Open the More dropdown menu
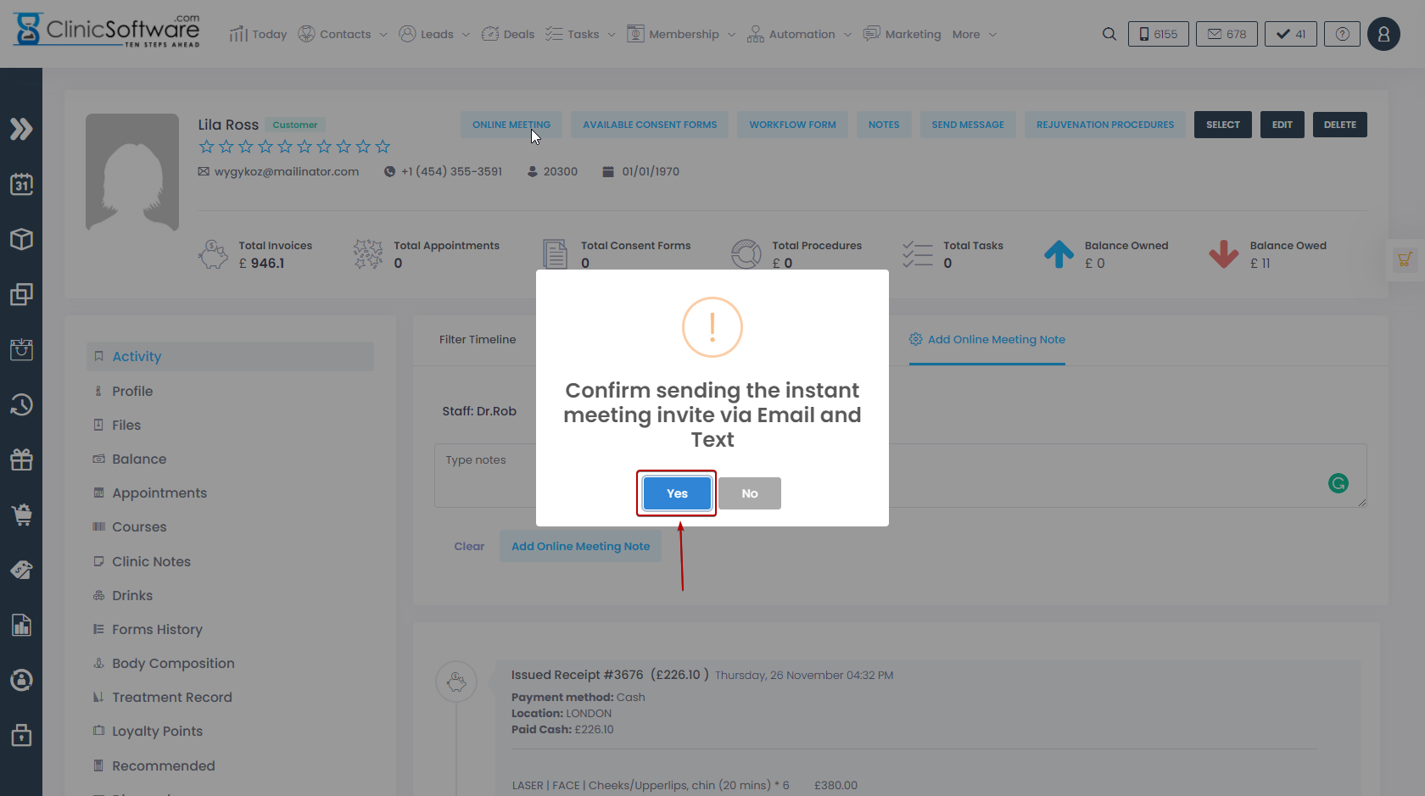The height and width of the screenshot is (796, 1425). [974, 34]
